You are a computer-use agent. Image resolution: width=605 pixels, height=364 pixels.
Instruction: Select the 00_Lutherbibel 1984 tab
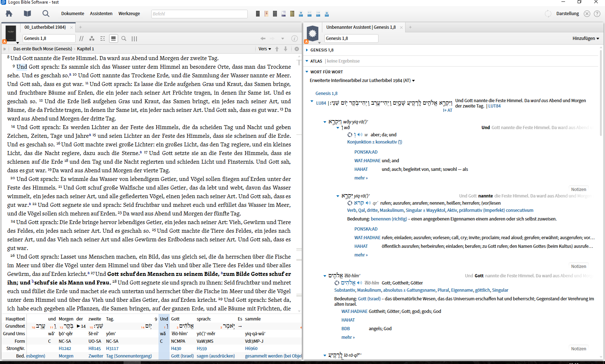[x=45, y=27]
